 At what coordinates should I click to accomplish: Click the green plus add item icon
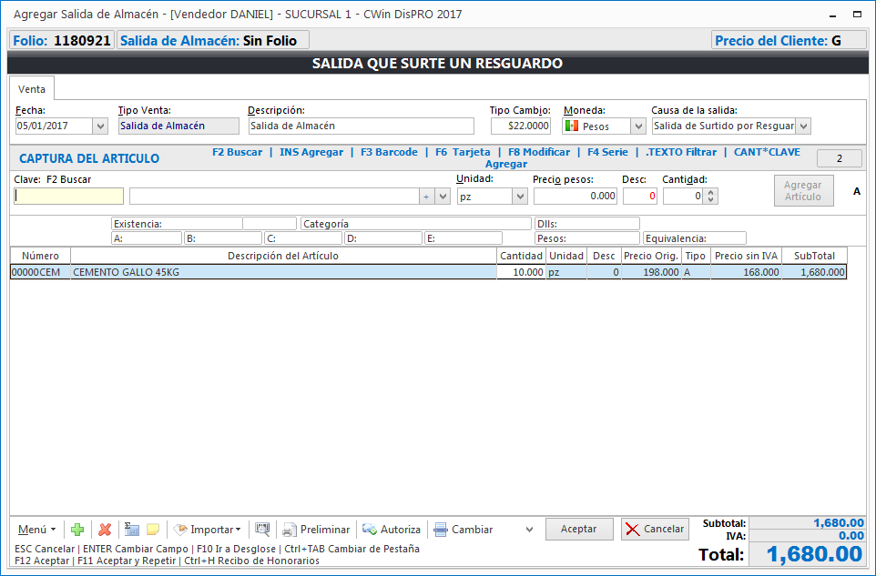[77, 530]
